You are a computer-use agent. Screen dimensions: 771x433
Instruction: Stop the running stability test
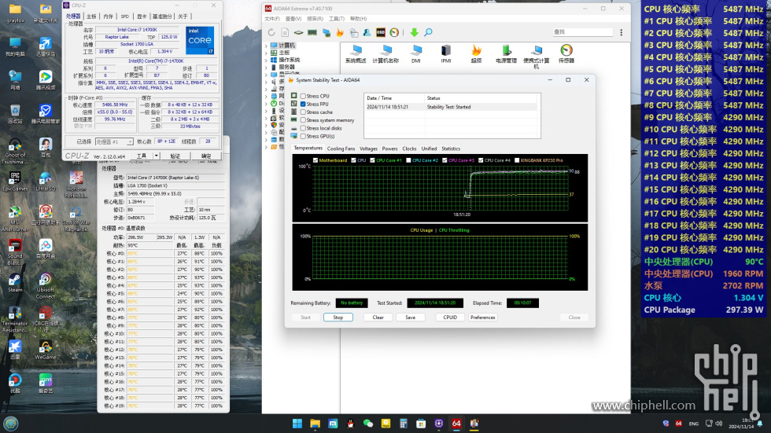pos(338,317)
